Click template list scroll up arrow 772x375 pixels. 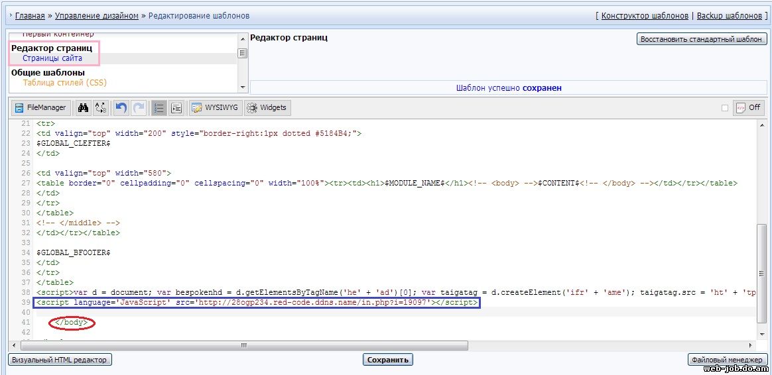(x=242, y=38)
